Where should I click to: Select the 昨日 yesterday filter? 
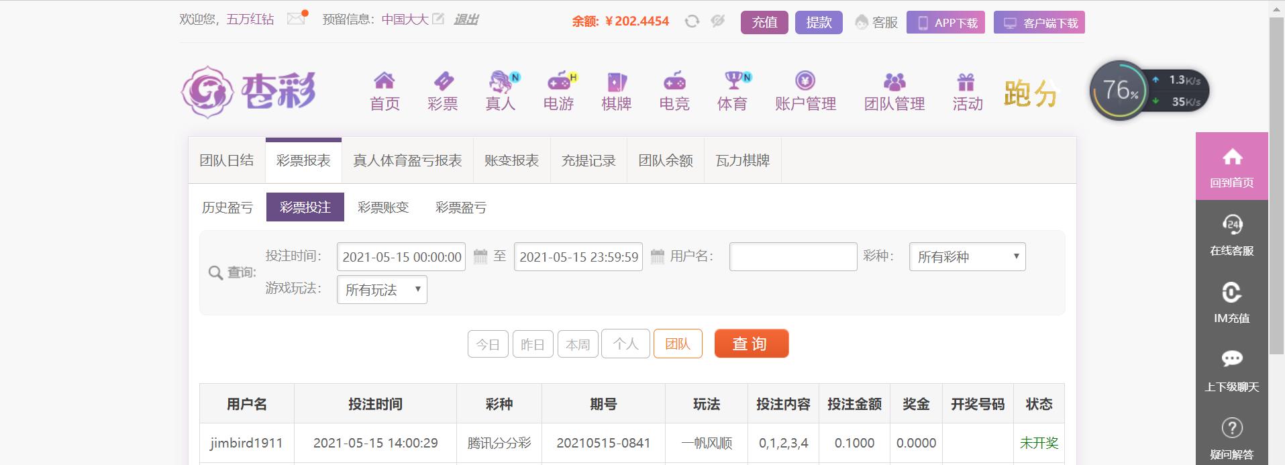coord(533,344)
